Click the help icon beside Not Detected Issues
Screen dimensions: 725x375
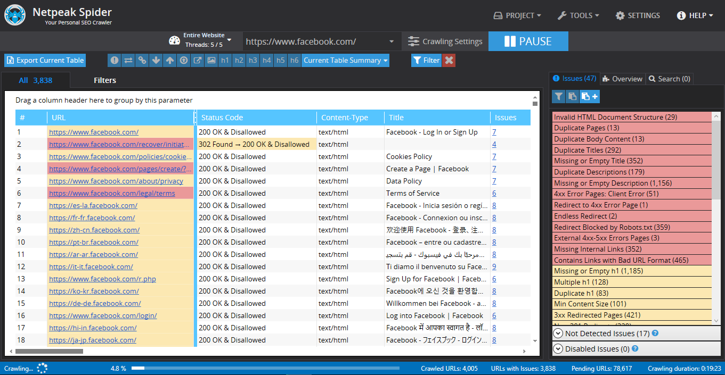[x=655, y=334]
